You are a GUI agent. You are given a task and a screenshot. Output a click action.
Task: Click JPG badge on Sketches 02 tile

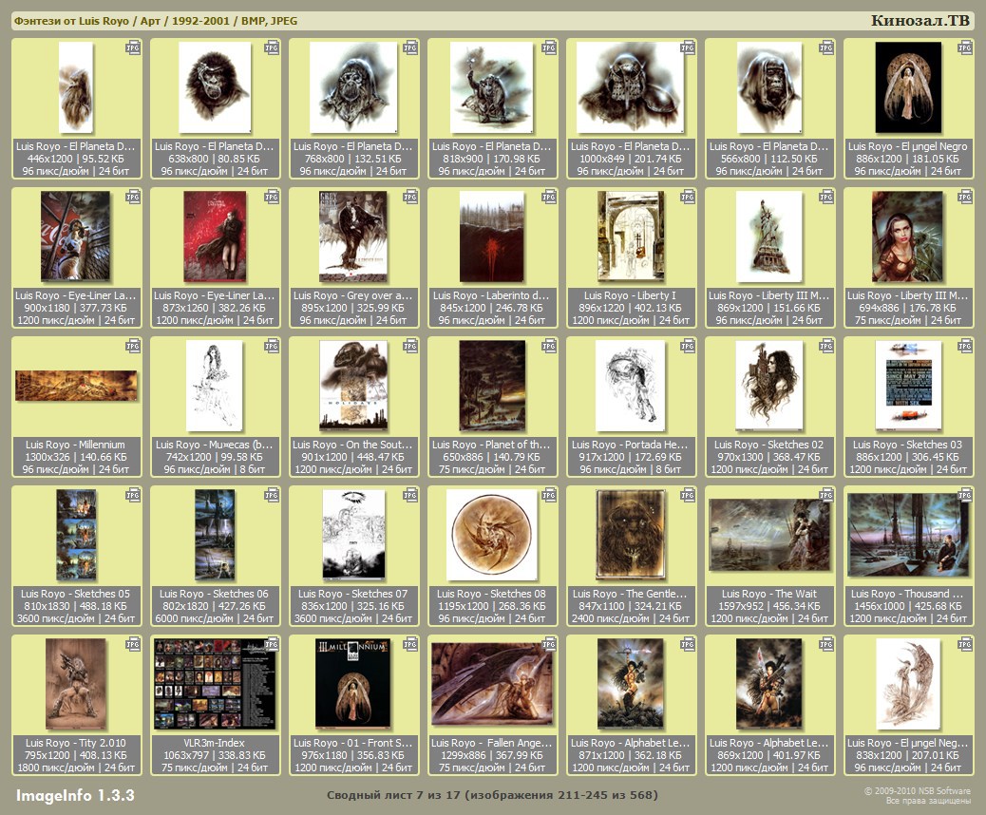click(x=826, y=346)
